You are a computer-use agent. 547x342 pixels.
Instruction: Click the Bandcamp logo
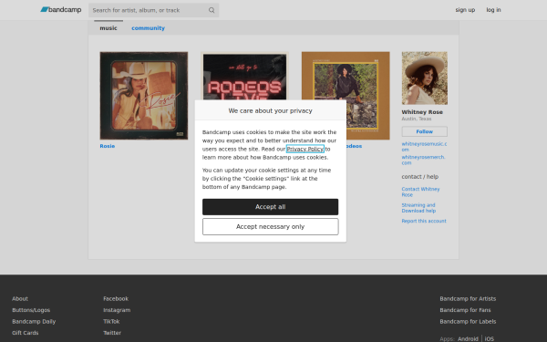[61, 10]
